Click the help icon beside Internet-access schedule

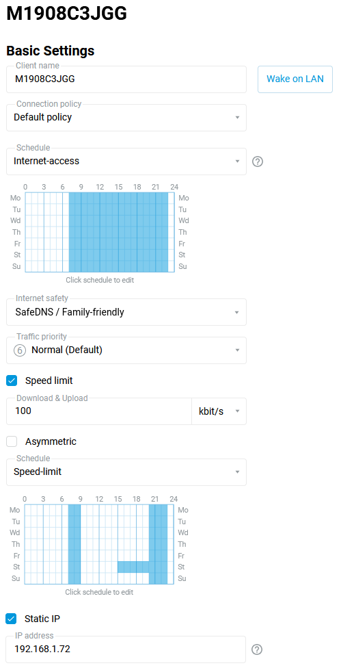258,162
